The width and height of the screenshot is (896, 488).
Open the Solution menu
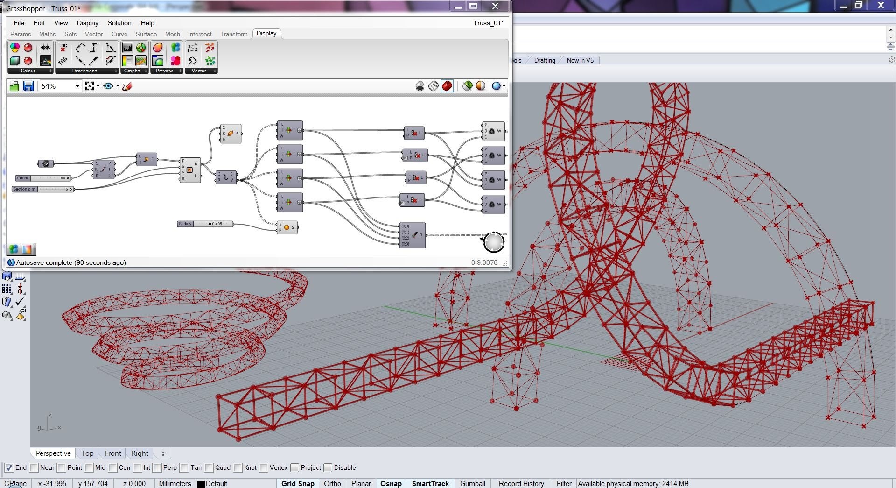[x=119, y=23]
